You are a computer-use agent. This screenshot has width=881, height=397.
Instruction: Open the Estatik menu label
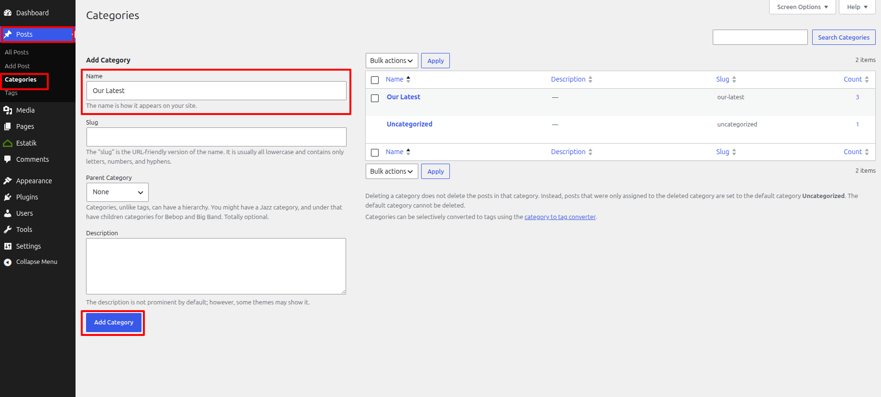click(26, 143)
